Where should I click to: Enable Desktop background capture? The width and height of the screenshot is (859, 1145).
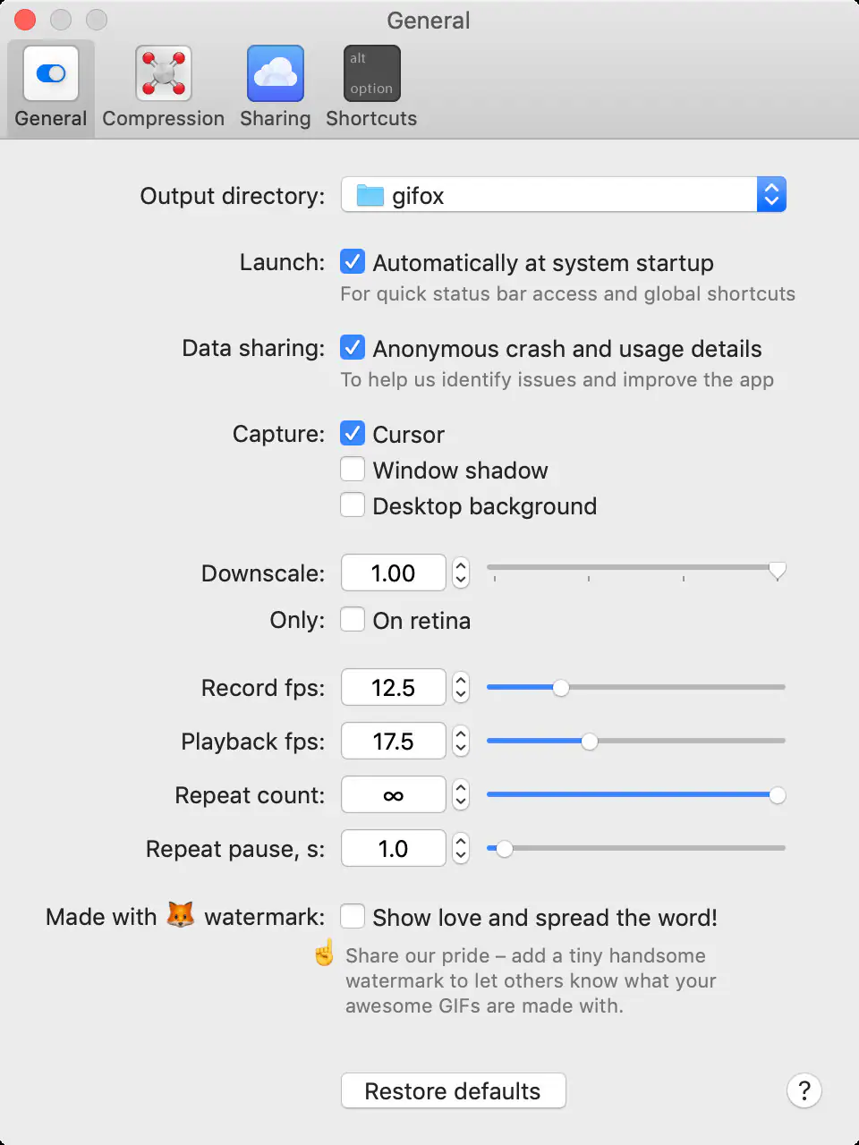coord(353,505)
